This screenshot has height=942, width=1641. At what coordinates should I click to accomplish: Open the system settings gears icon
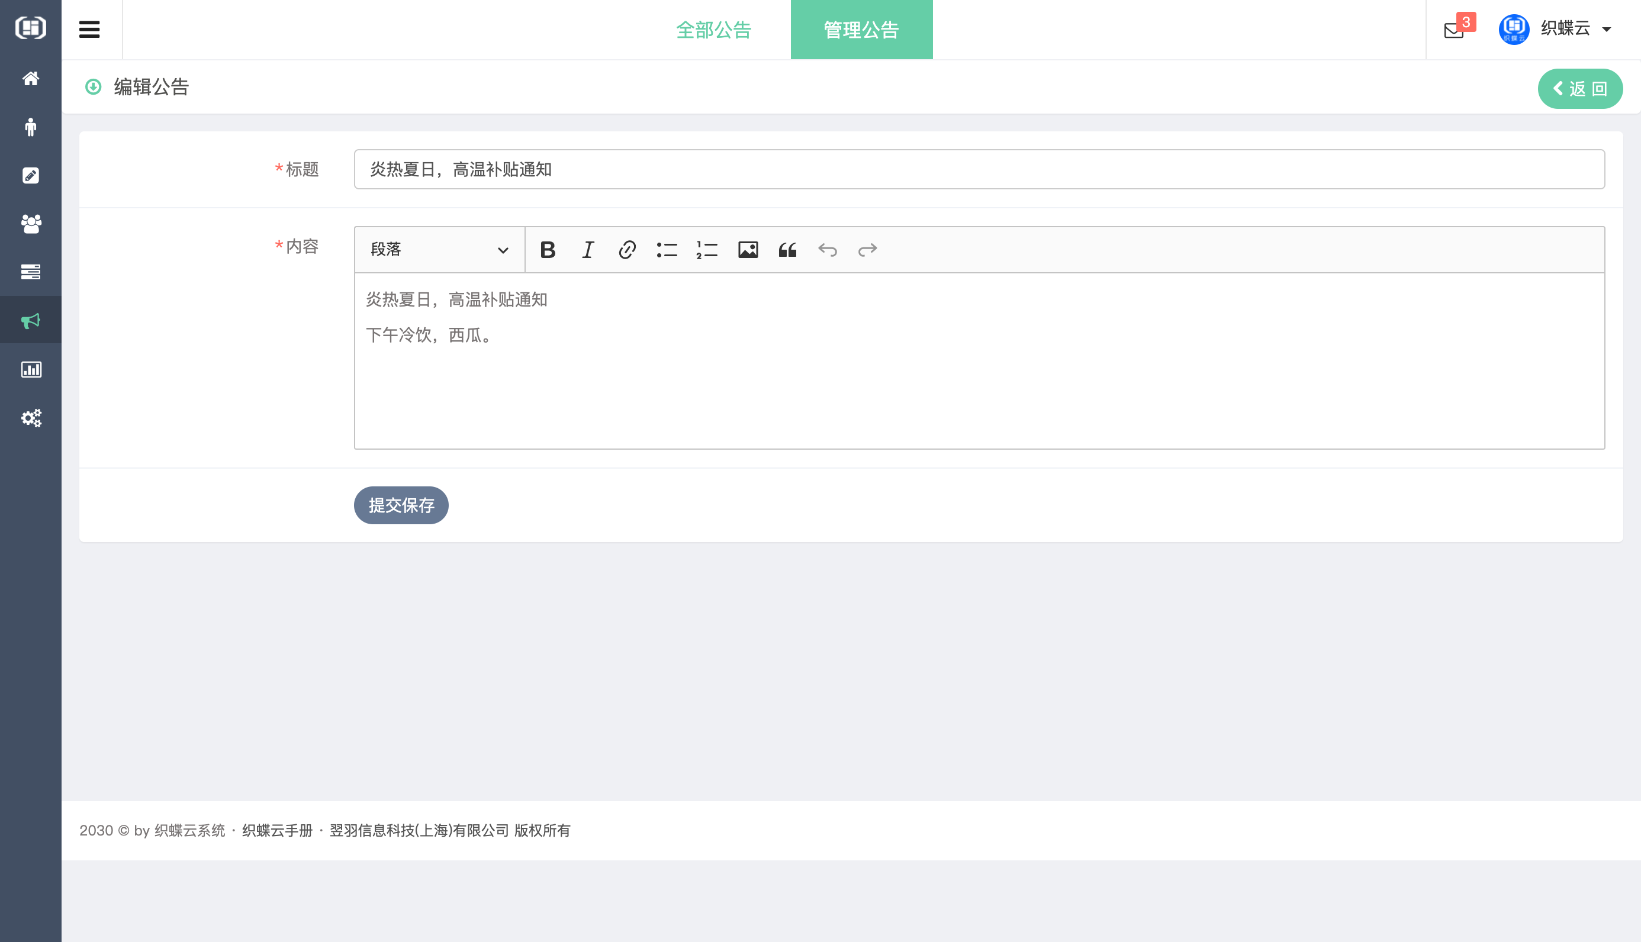[30, 418]
